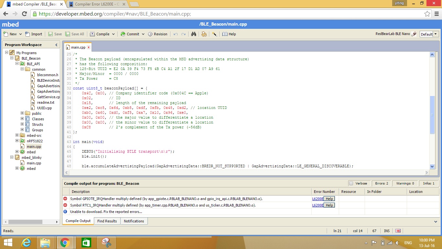
Task: Open the Compile dropdown arrow
Action: point(113,34)
